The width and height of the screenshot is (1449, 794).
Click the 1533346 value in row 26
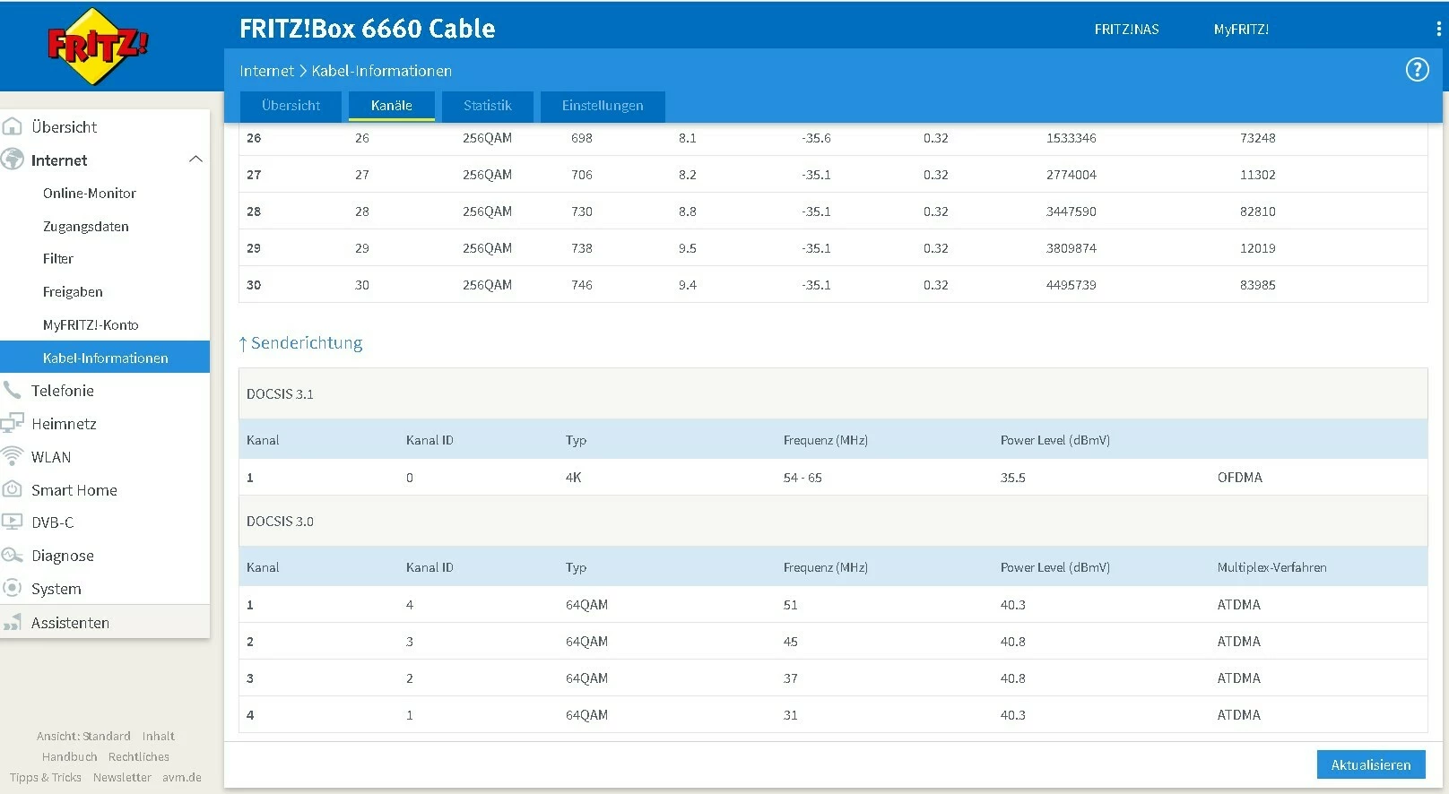tap(1072, 138)
